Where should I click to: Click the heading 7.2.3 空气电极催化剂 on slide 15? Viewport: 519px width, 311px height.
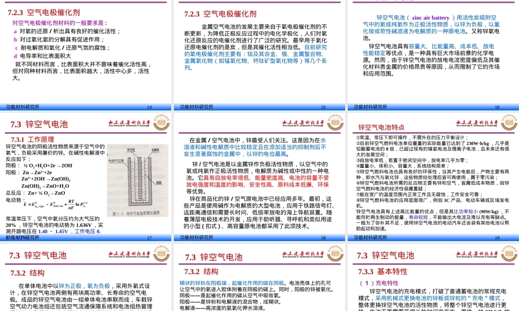[x=220, y=14]
